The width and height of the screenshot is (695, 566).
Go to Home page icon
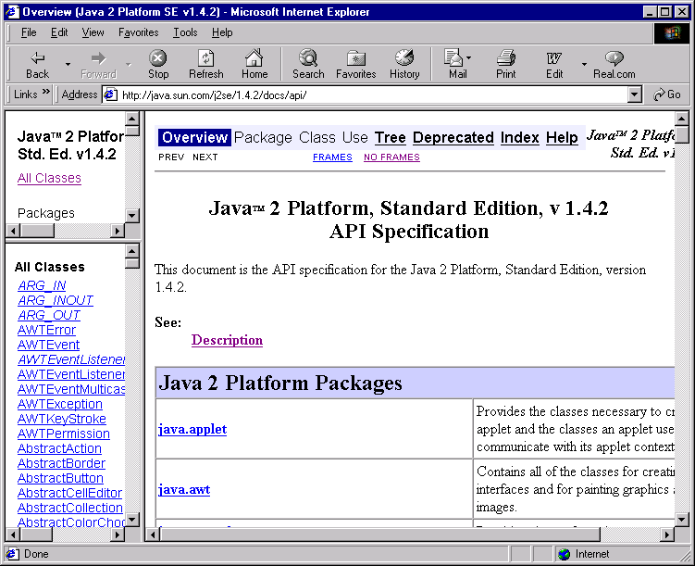point(254,58)
